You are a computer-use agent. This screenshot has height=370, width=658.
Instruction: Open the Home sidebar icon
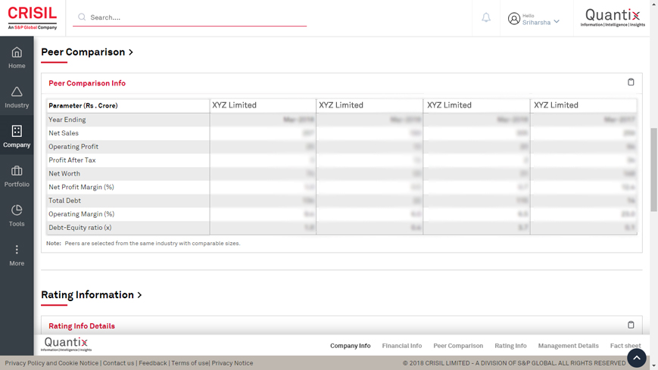click(x=17, y=53)
